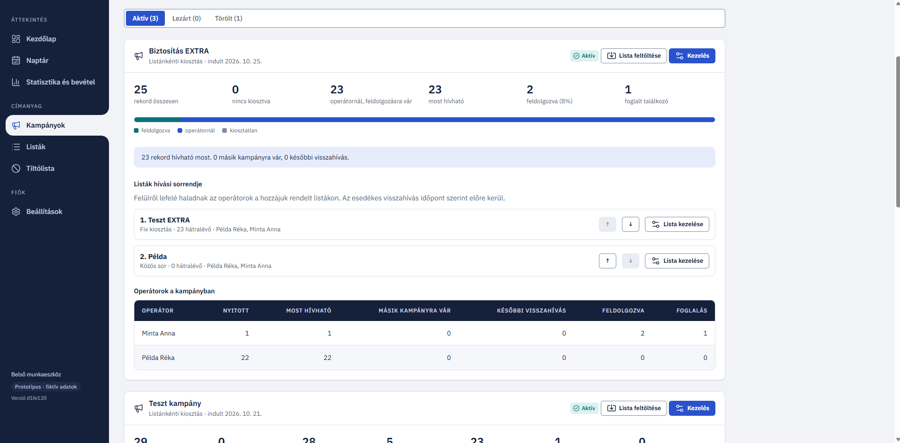Viewport: 900px width, 443px height.
Task: Open Kezelés for Biztosítás EXTRA campaign
Action: (692, 56)
